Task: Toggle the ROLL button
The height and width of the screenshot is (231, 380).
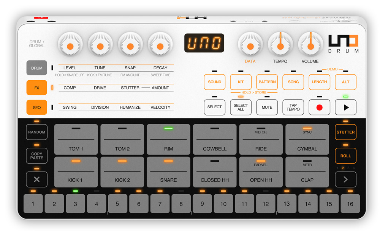Action: tap(345, 156)
